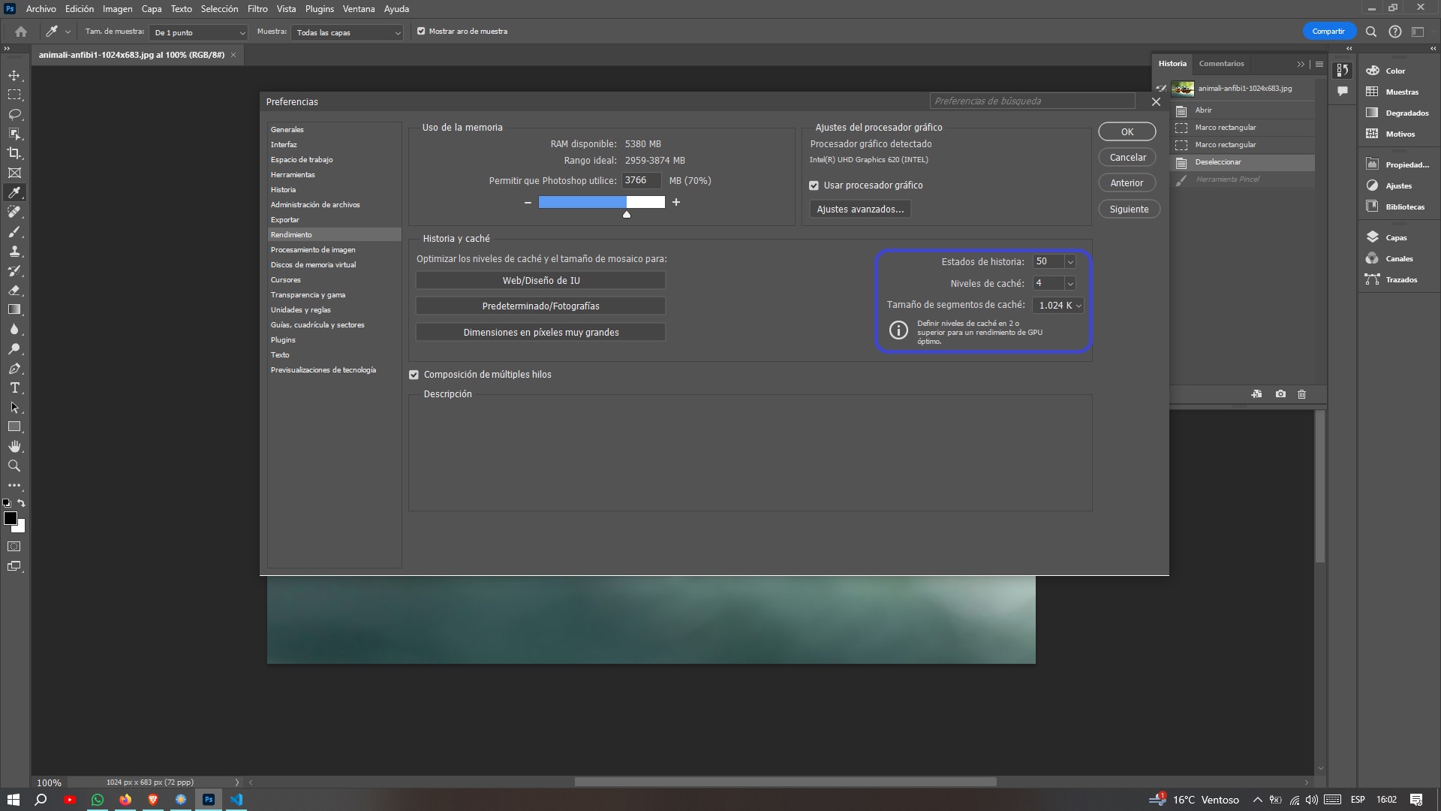The height and width of the screenshot is (811, 1441).
Task: Open the Ventana menu
Action: point(359,9)
